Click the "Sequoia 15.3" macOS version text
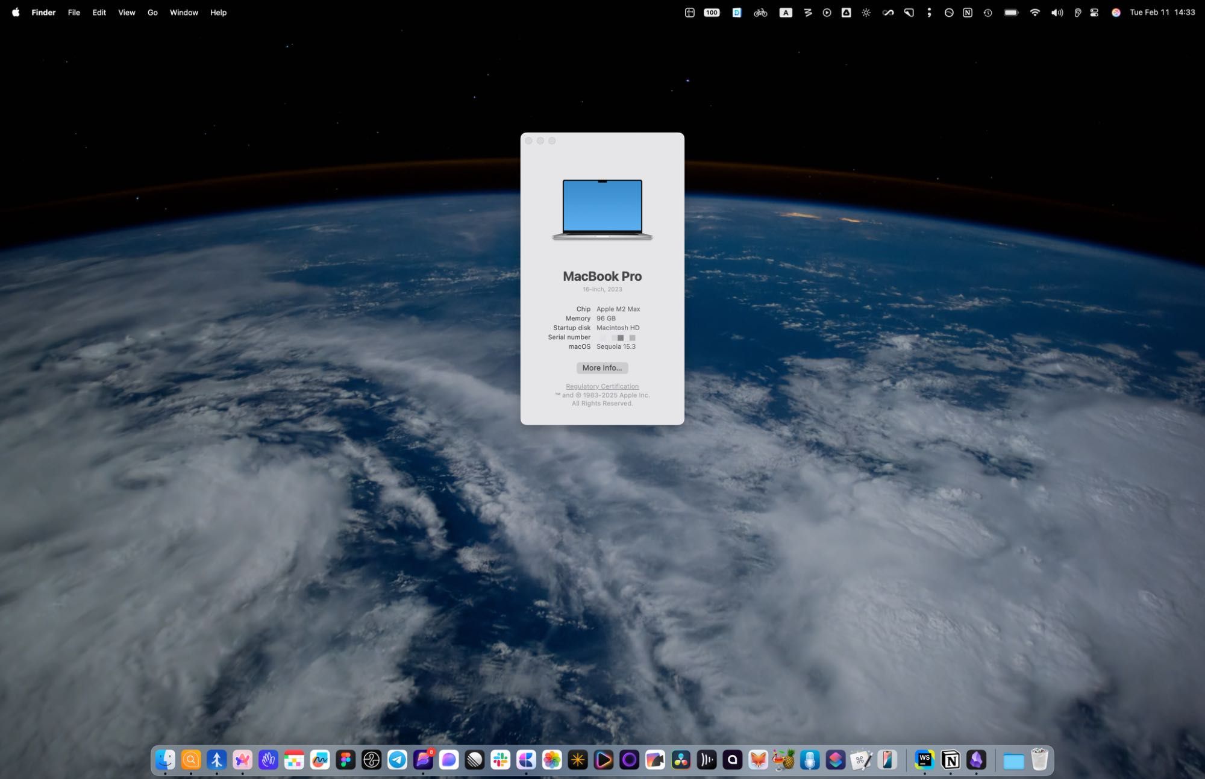 click(x=616, y=346)
